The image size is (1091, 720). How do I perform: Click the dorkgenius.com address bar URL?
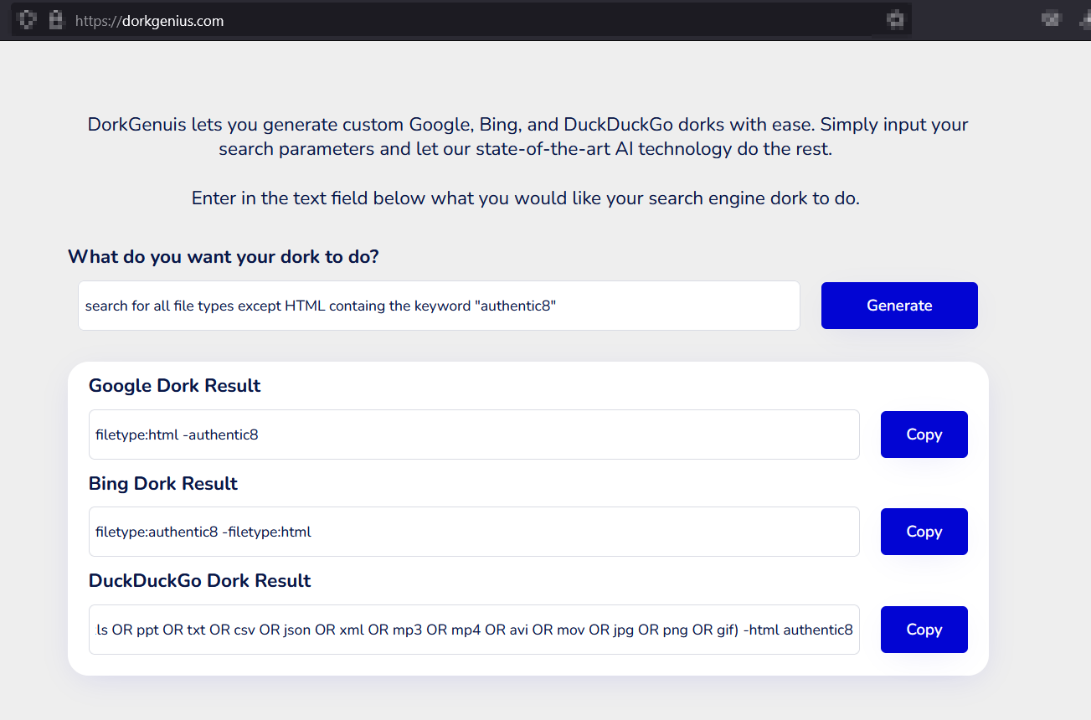point(150,21)
